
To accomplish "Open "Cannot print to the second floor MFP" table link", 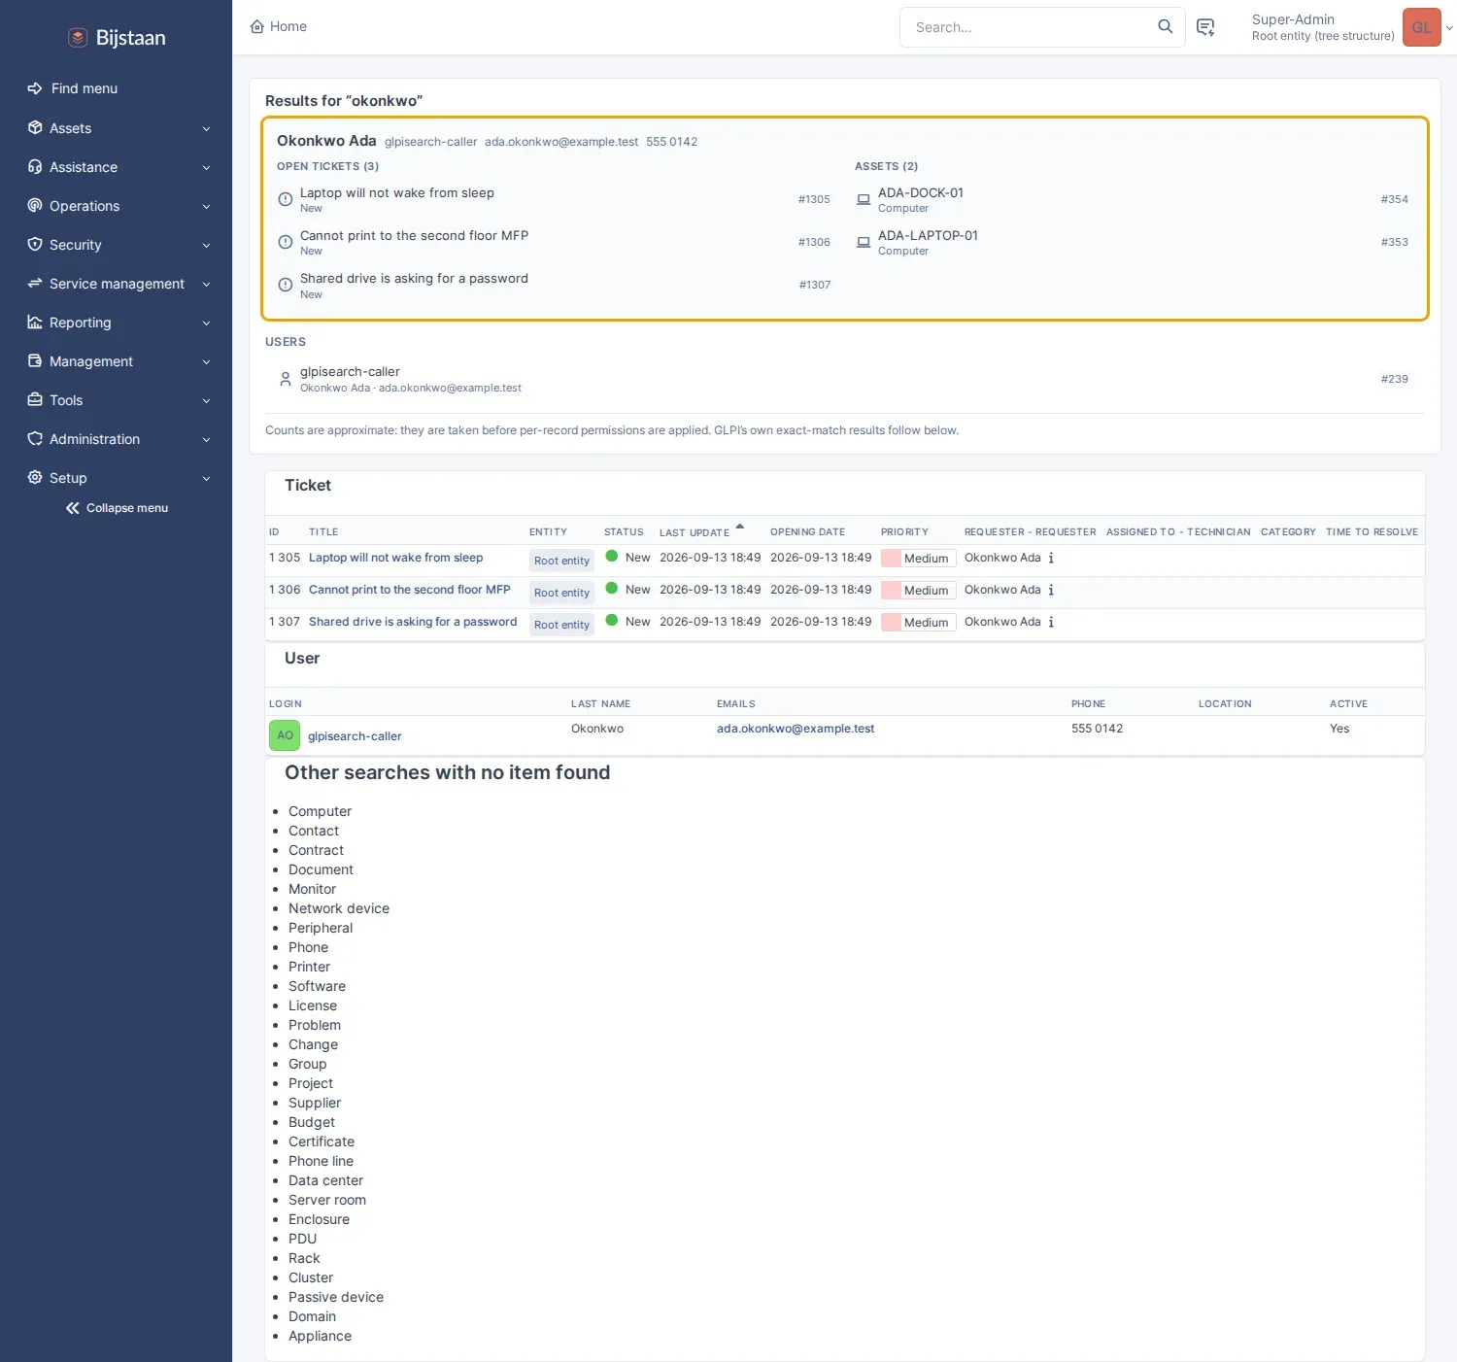I will click(x=409, y=590).
